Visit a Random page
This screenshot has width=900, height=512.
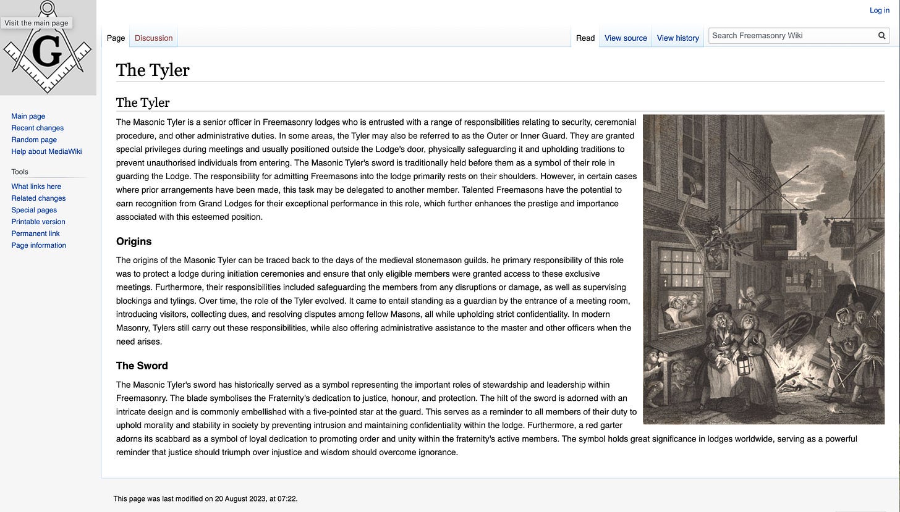click(34, 140)
